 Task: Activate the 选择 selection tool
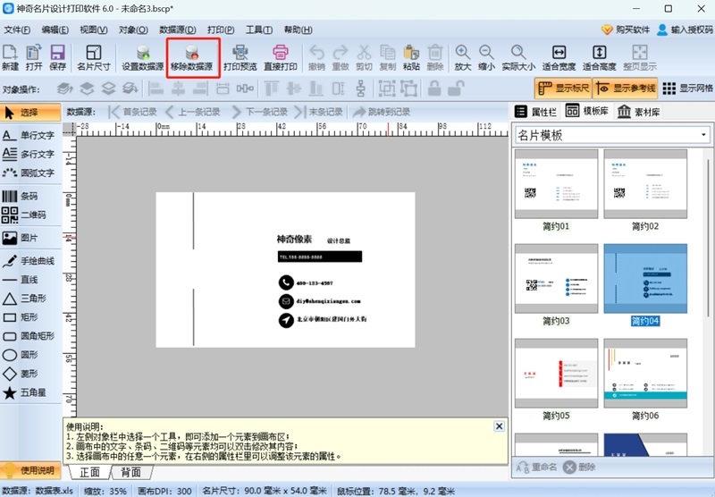click(30, 112)
